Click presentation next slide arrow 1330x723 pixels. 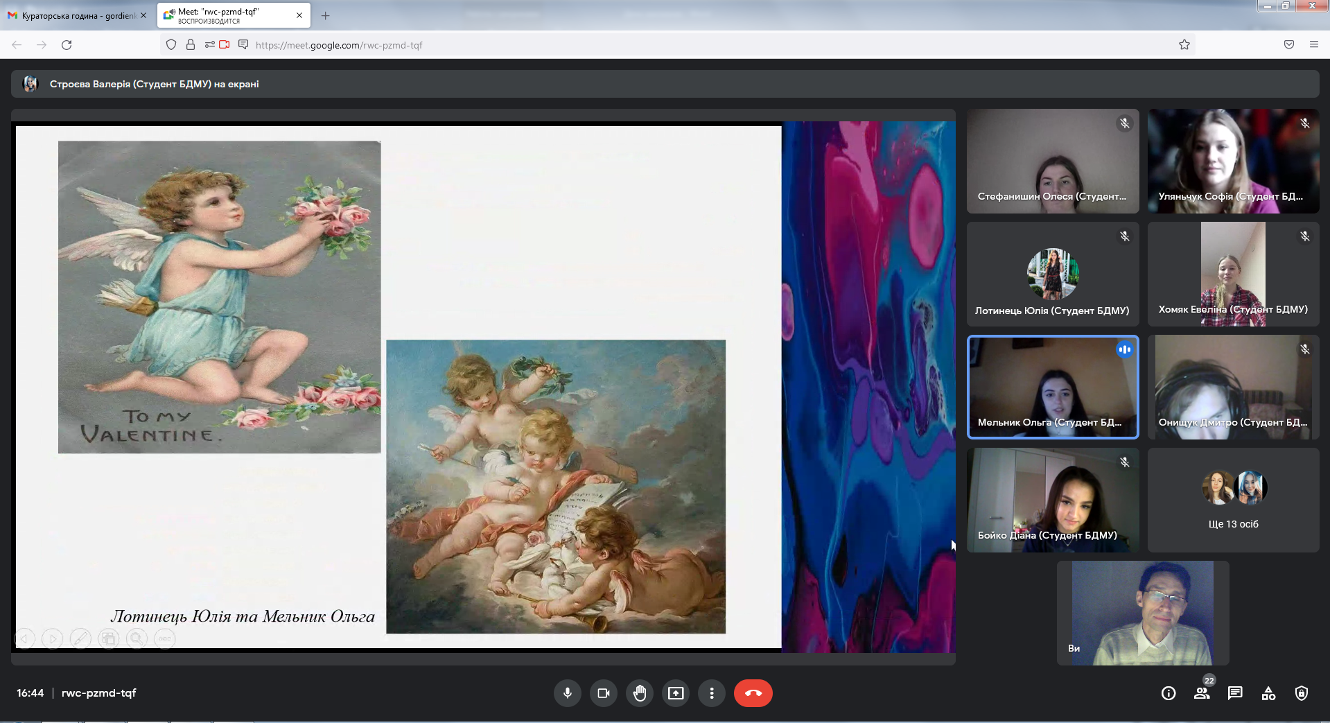pyautogui.click(x=52, y=638)
